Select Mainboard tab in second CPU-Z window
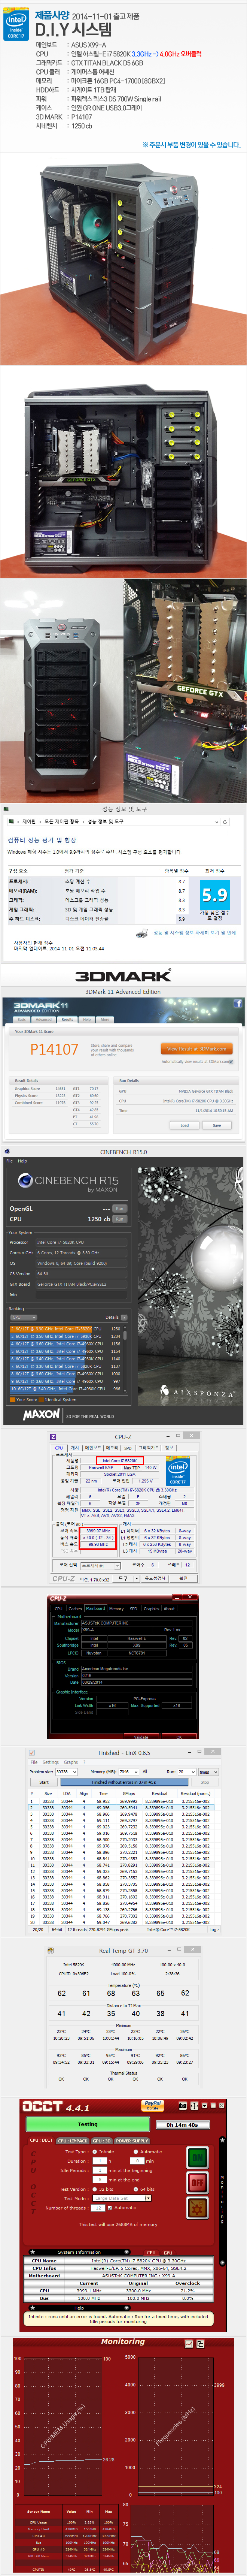Image resolution: width=247 pixels, height=2576 pixels. coord(95,1609)
